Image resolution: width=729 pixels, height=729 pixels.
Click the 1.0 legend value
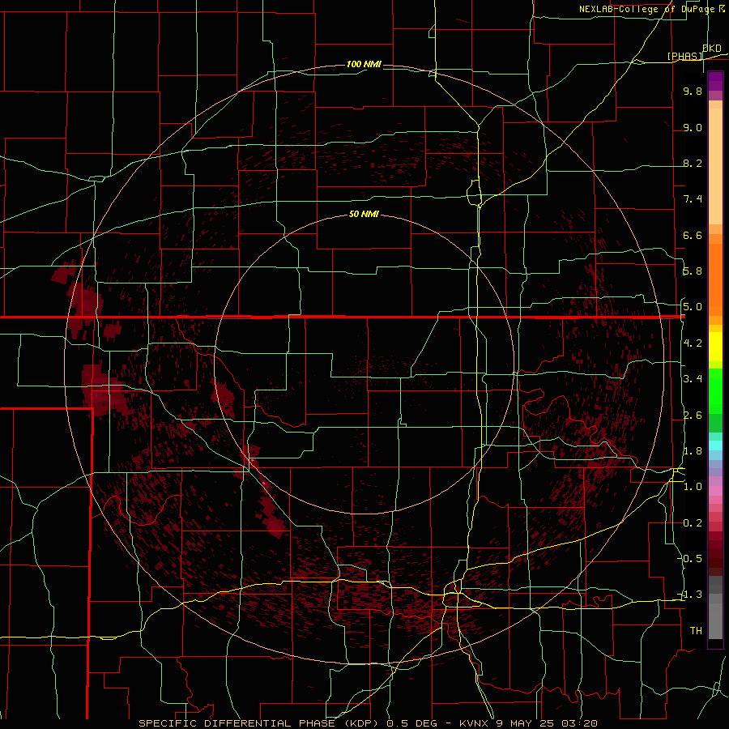693,486
